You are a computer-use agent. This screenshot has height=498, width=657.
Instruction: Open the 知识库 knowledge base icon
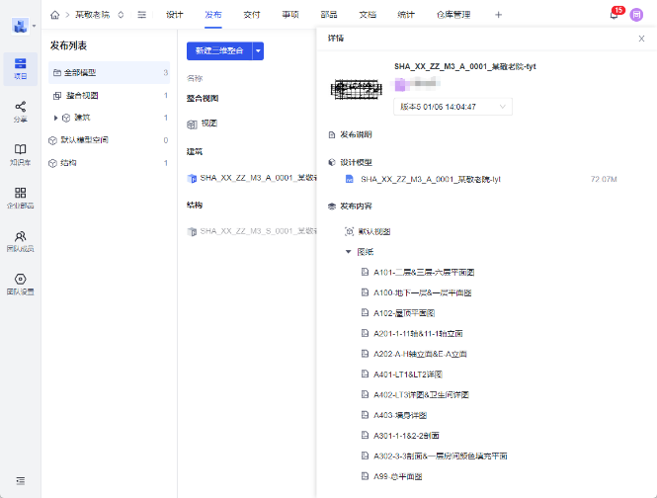pos(20,153)
